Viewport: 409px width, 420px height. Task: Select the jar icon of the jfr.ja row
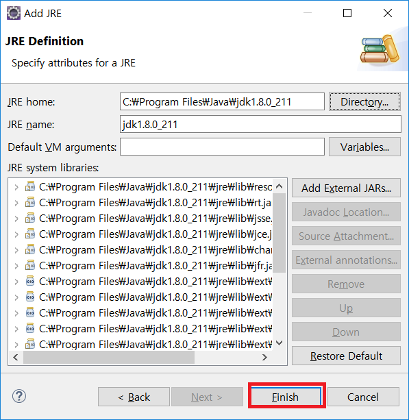tap(30, 266)
